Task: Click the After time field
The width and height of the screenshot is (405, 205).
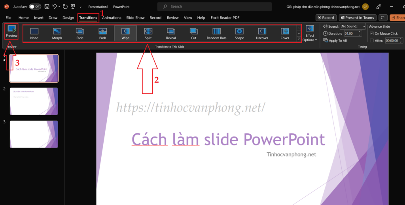Action: click(x=392, y=41)
